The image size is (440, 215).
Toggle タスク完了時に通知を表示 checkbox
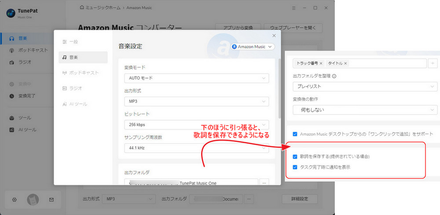[295, 167]
